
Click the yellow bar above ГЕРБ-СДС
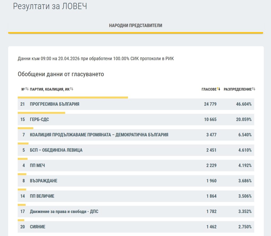click(41, 113)
